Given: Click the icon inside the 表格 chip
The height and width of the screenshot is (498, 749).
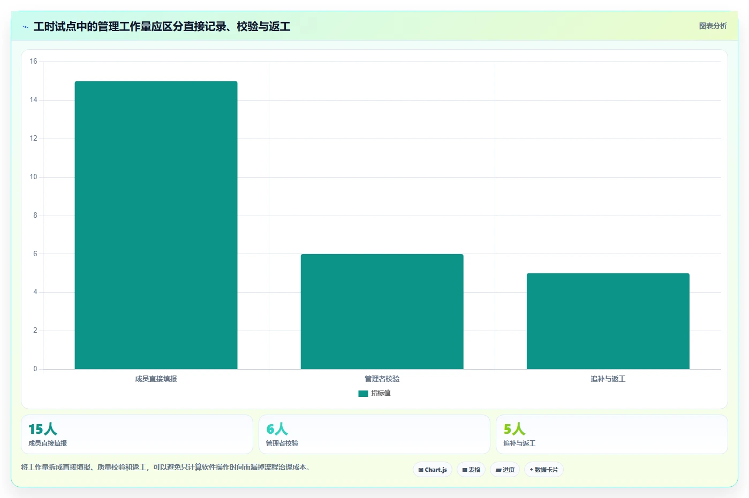Looking at the screenshot, I should click(x=465, y=470).
